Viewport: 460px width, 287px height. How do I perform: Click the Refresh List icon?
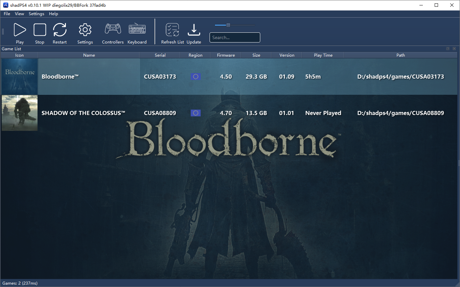(172, 30)
